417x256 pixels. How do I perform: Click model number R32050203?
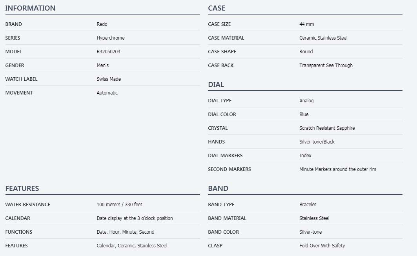click(x=109, y=52)
